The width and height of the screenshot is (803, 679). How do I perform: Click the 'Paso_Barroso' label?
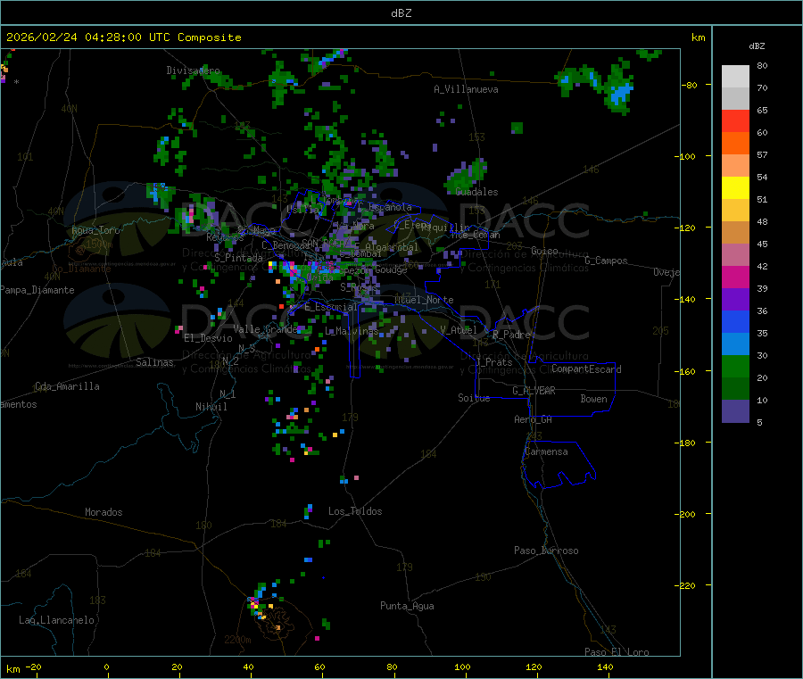(546, 551)
